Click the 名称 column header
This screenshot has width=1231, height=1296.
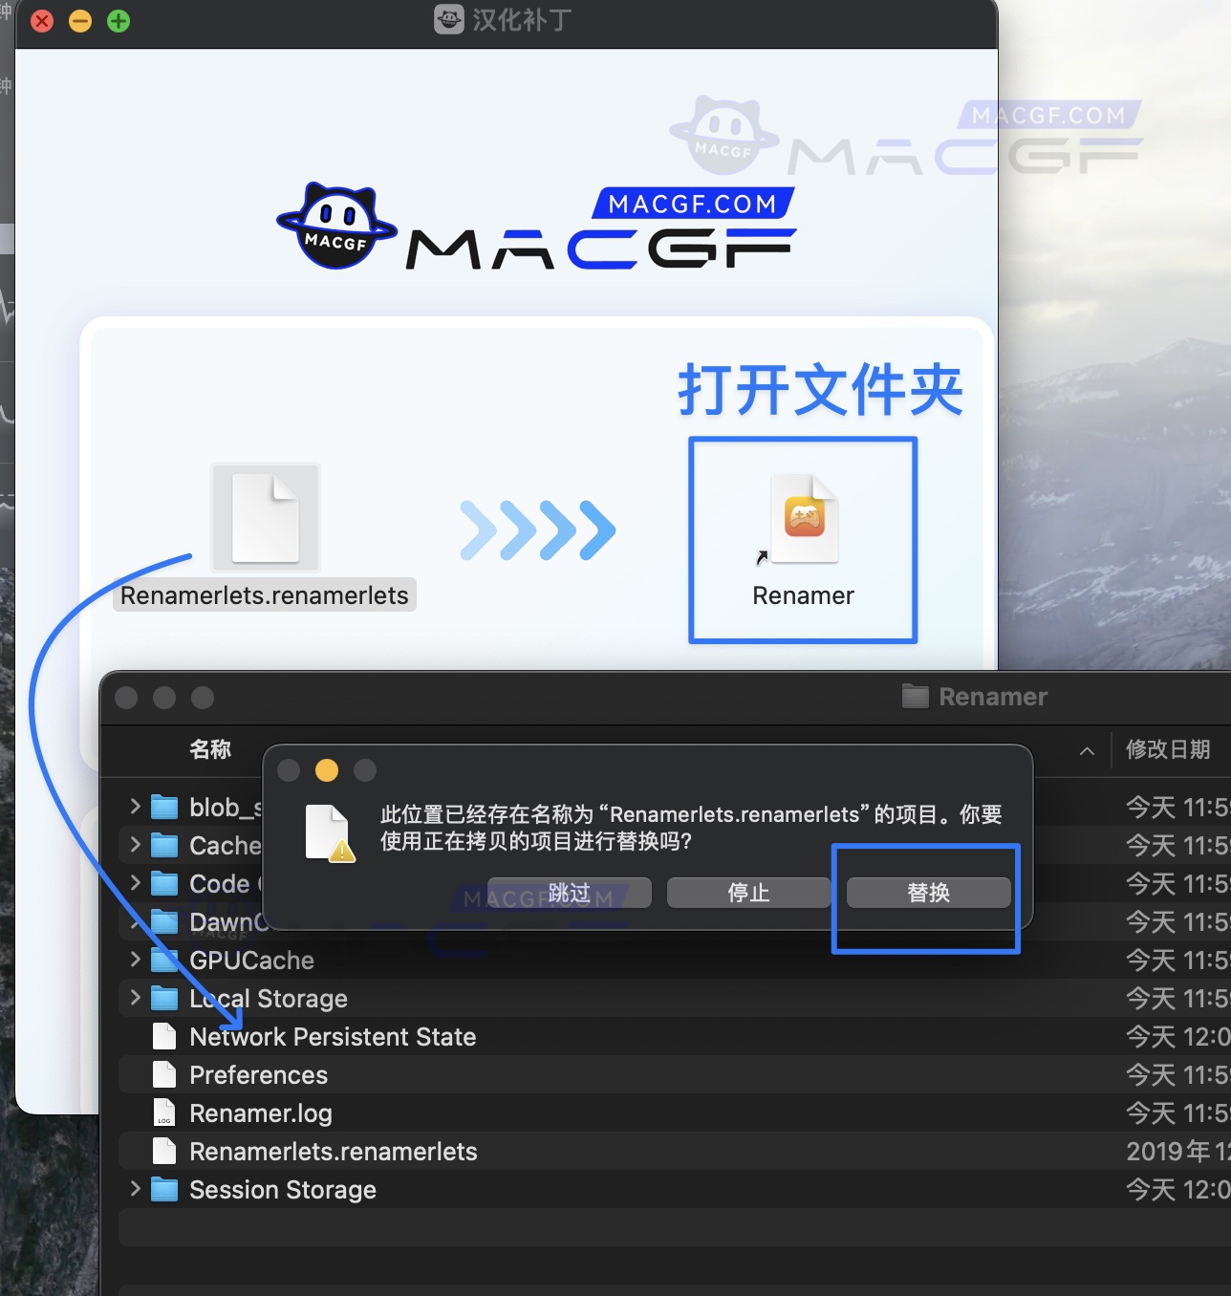tap(212, 750)
